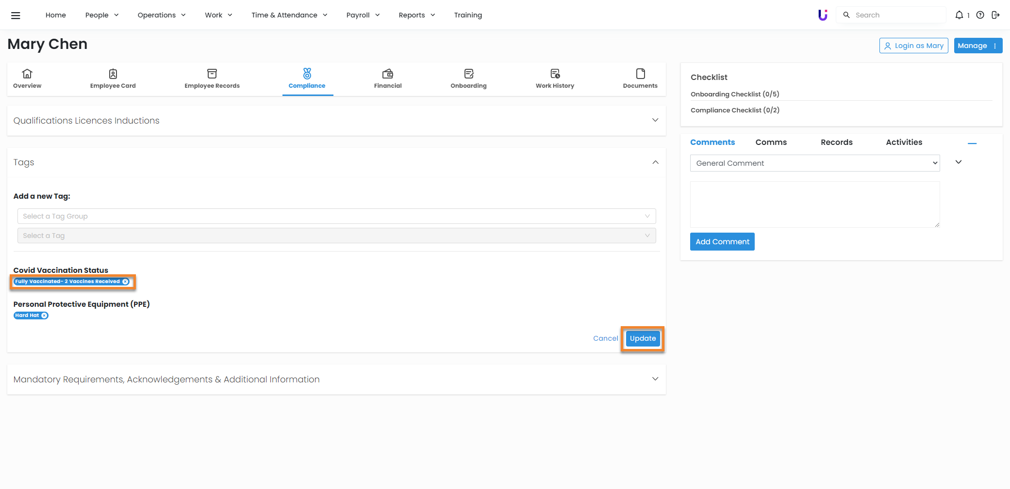Click the Login as Mary button
Screen dimensions: 1010x489
click(x=913, y=46)
